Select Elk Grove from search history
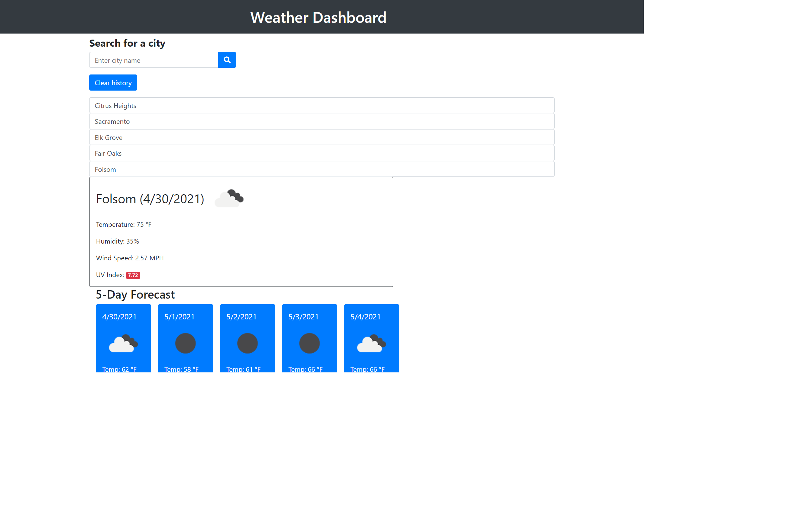Viewport: 796px width, 518px height. [x=321, y=137]
